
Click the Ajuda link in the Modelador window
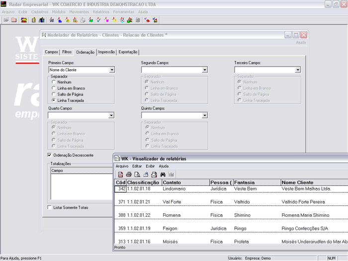point(301,43)
